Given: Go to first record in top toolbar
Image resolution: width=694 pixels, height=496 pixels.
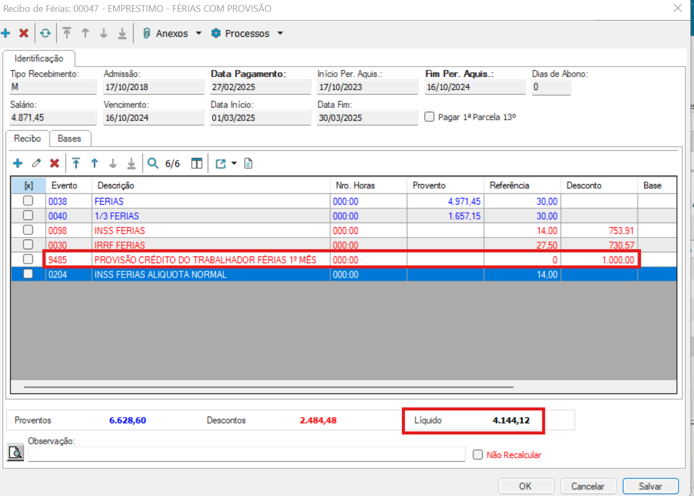Looking at the screenshot, I should 67,33.
